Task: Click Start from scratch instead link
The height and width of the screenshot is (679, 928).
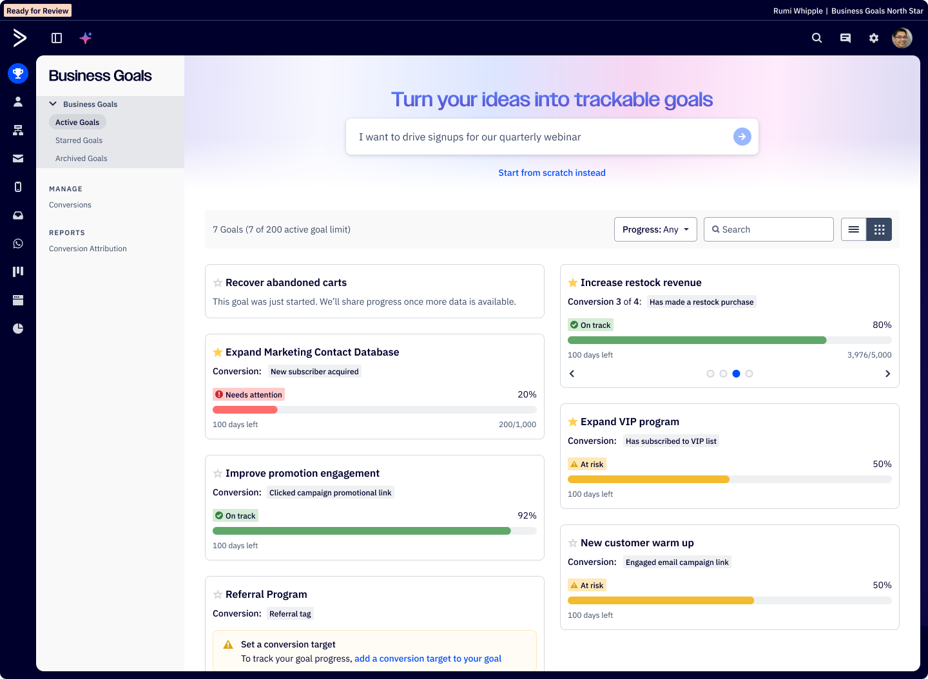Action: point(552,173)
